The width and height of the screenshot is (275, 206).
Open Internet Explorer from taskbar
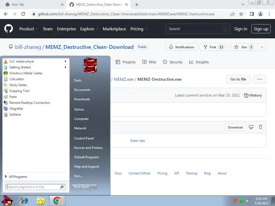(24, 201)
